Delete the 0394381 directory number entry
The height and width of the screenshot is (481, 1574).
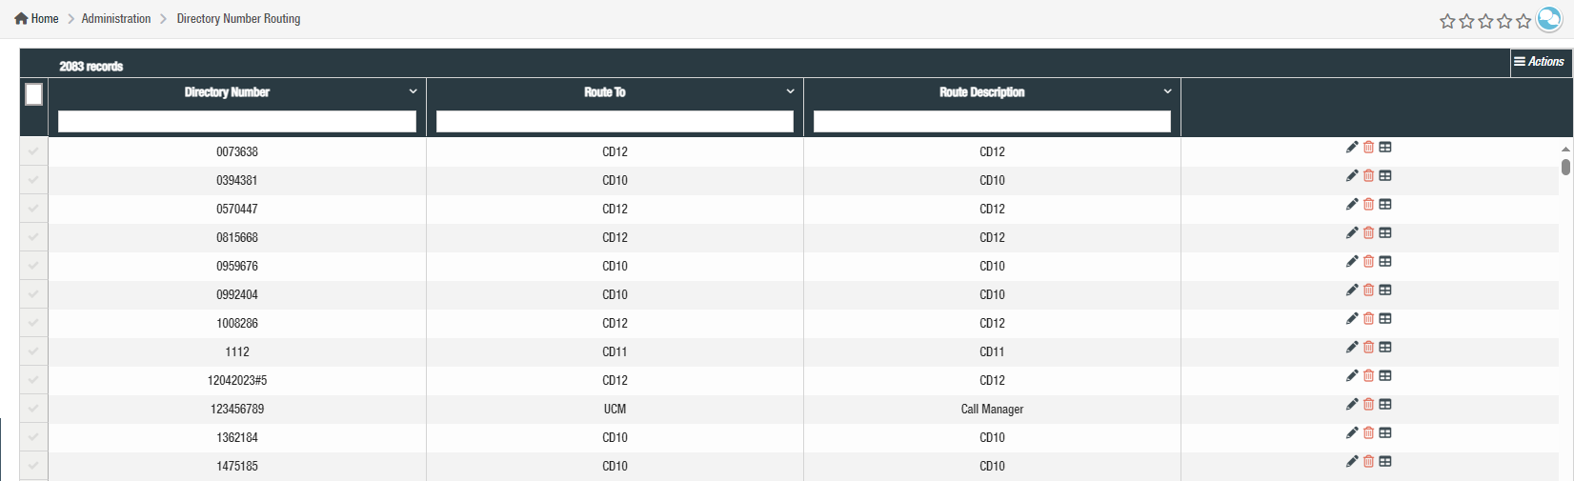[1368, 175]
